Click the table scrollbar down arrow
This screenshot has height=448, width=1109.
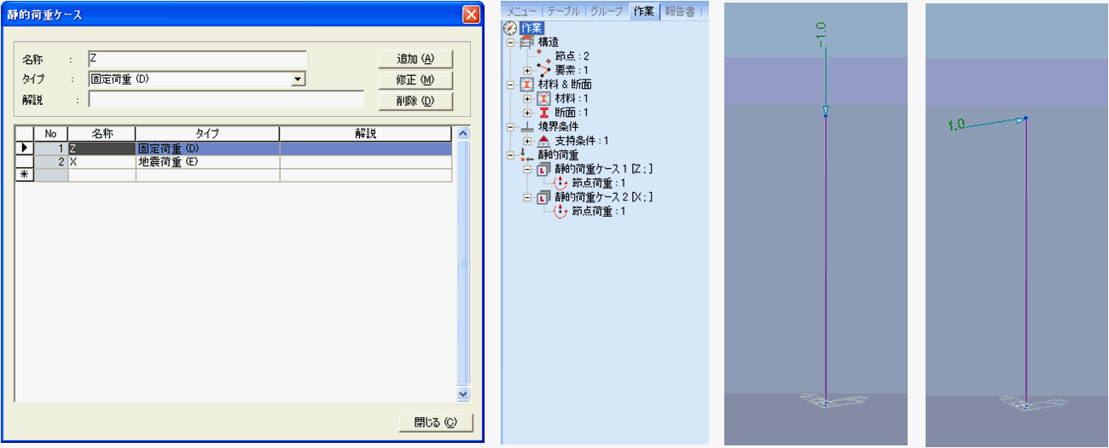(463, 394)
